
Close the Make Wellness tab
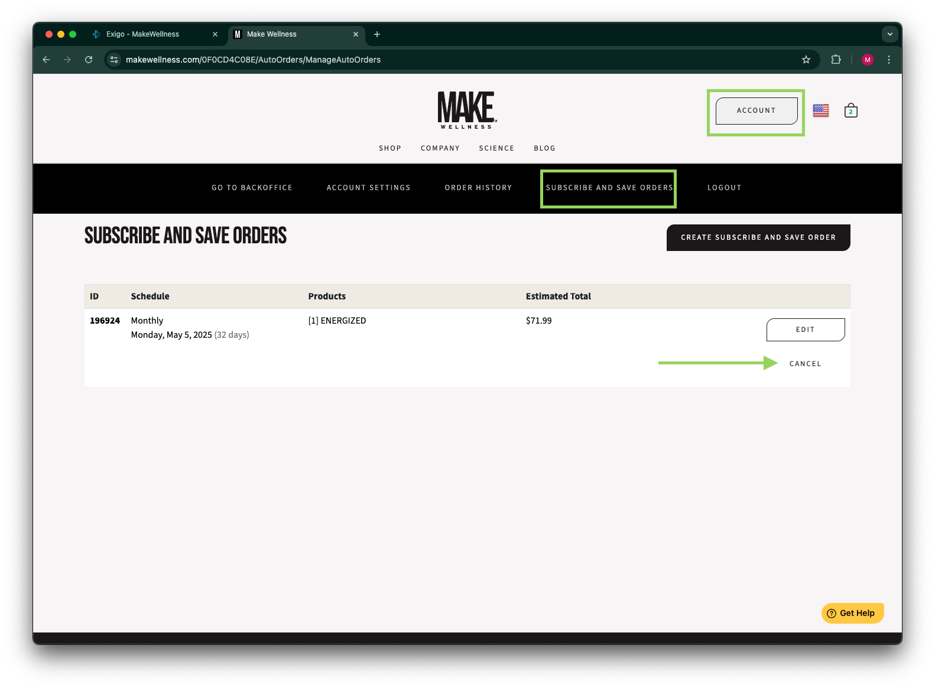tap(356, 34)
